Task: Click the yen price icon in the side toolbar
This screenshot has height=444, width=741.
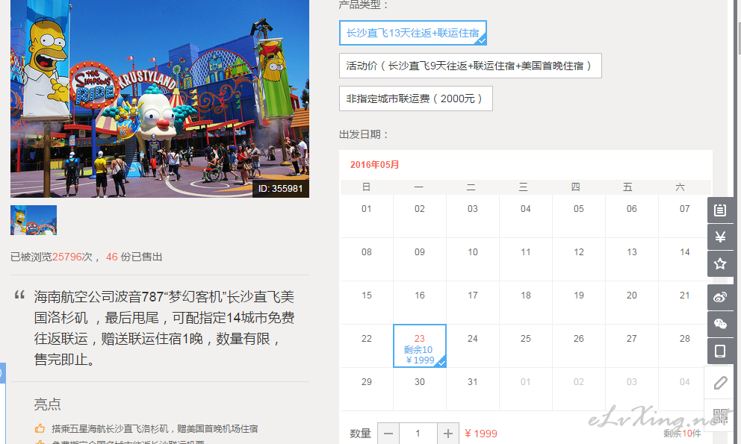Action: (720, 237)
